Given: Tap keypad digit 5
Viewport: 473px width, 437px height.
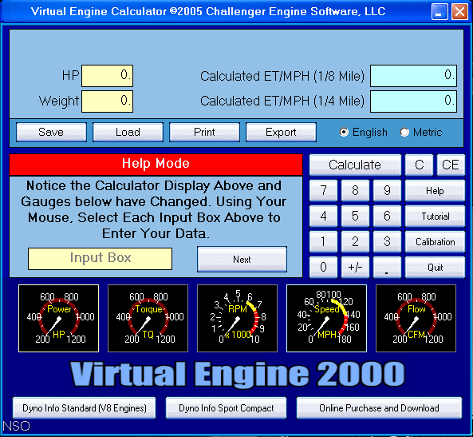Looking at the screenshot, I should (x=355, y=216).
